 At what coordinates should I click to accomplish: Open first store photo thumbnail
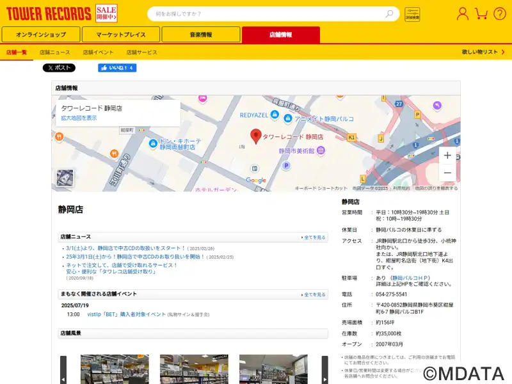tap(115, 369)
